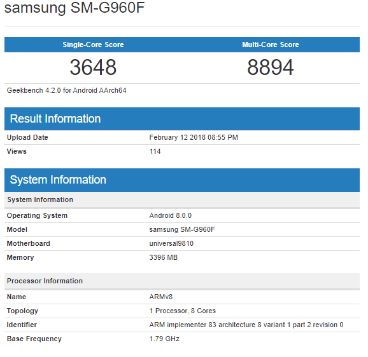
Task: Click the 'Android 8.0.0' value
Action: 171,215
